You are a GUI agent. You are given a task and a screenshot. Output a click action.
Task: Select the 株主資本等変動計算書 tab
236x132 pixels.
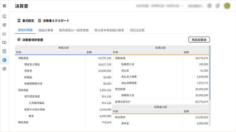pos(109,30)
